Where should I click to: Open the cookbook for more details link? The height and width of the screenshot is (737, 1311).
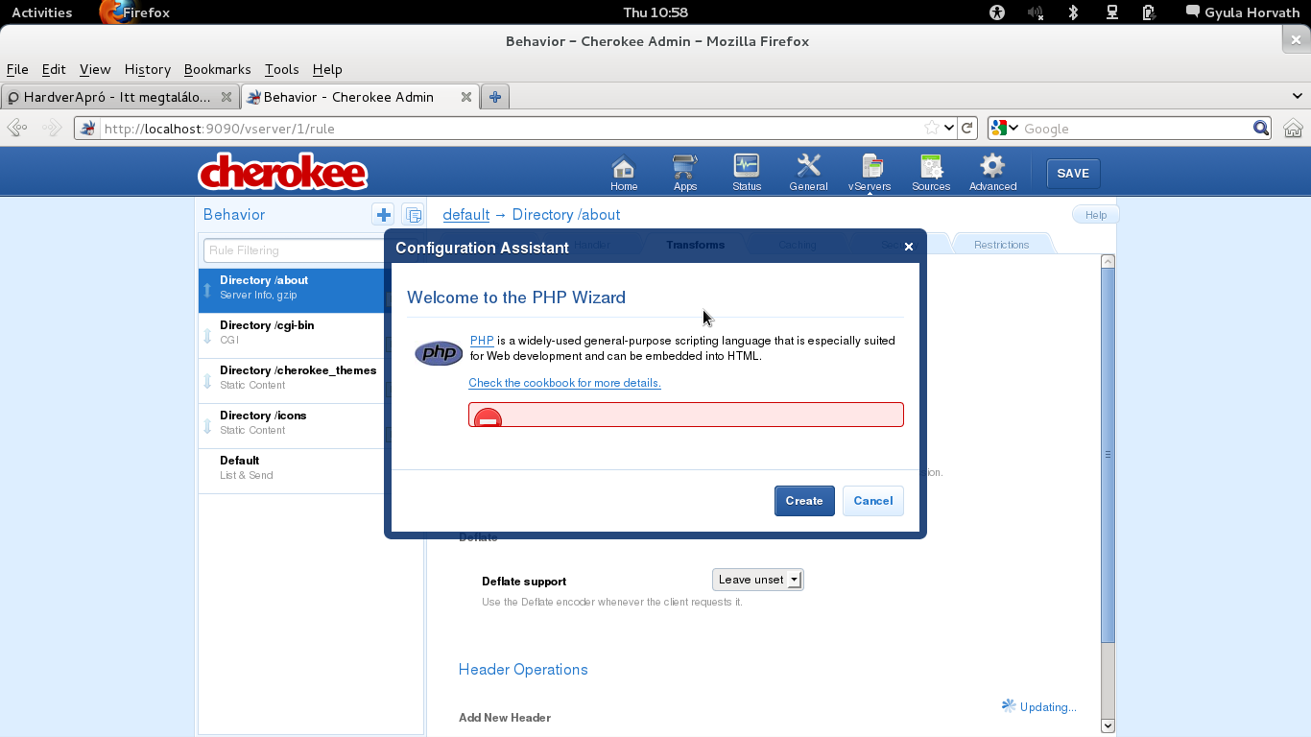click(564, 383)
